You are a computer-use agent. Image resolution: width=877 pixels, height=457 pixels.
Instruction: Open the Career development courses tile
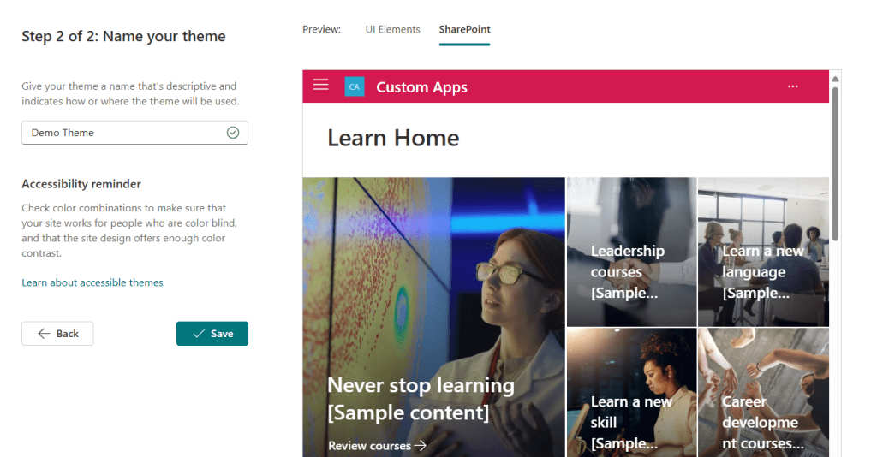click(763, 392)
